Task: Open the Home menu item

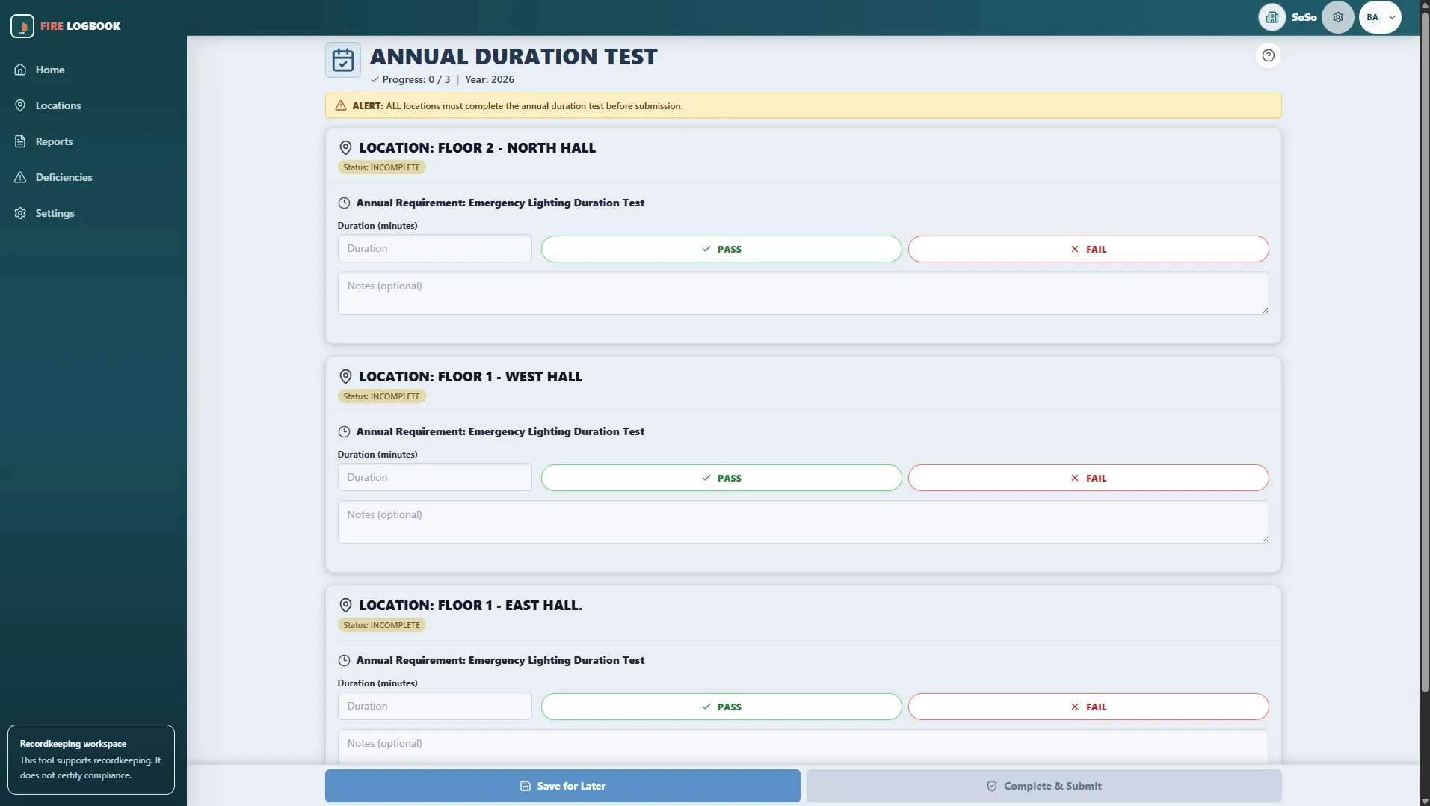Action: click(50, 70)
